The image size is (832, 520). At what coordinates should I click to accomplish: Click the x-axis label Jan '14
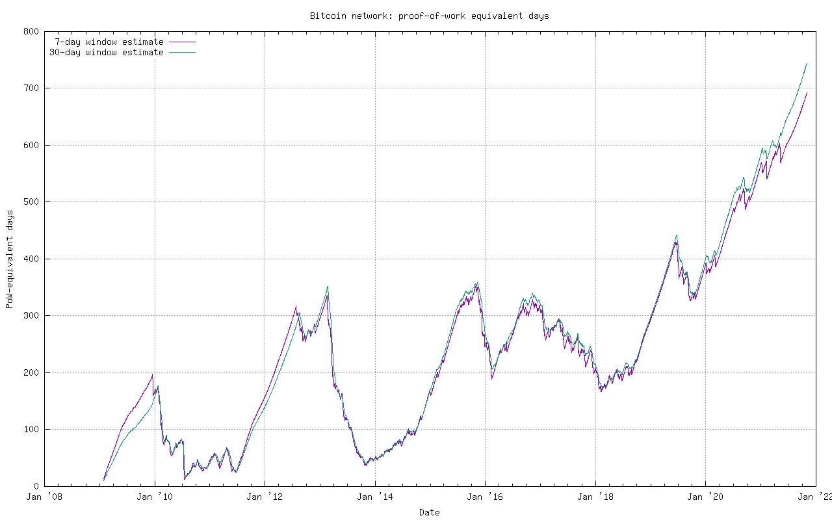375,497
